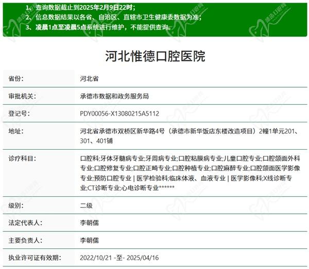This screenshot has height=269, width=309.
Task: Click the address continuation 301、401铺
Action: [x=96, y=141]
